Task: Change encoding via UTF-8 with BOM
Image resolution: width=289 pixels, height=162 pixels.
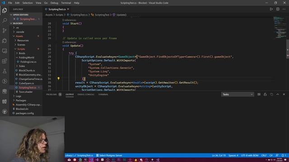Action: (x=250, y=155)
